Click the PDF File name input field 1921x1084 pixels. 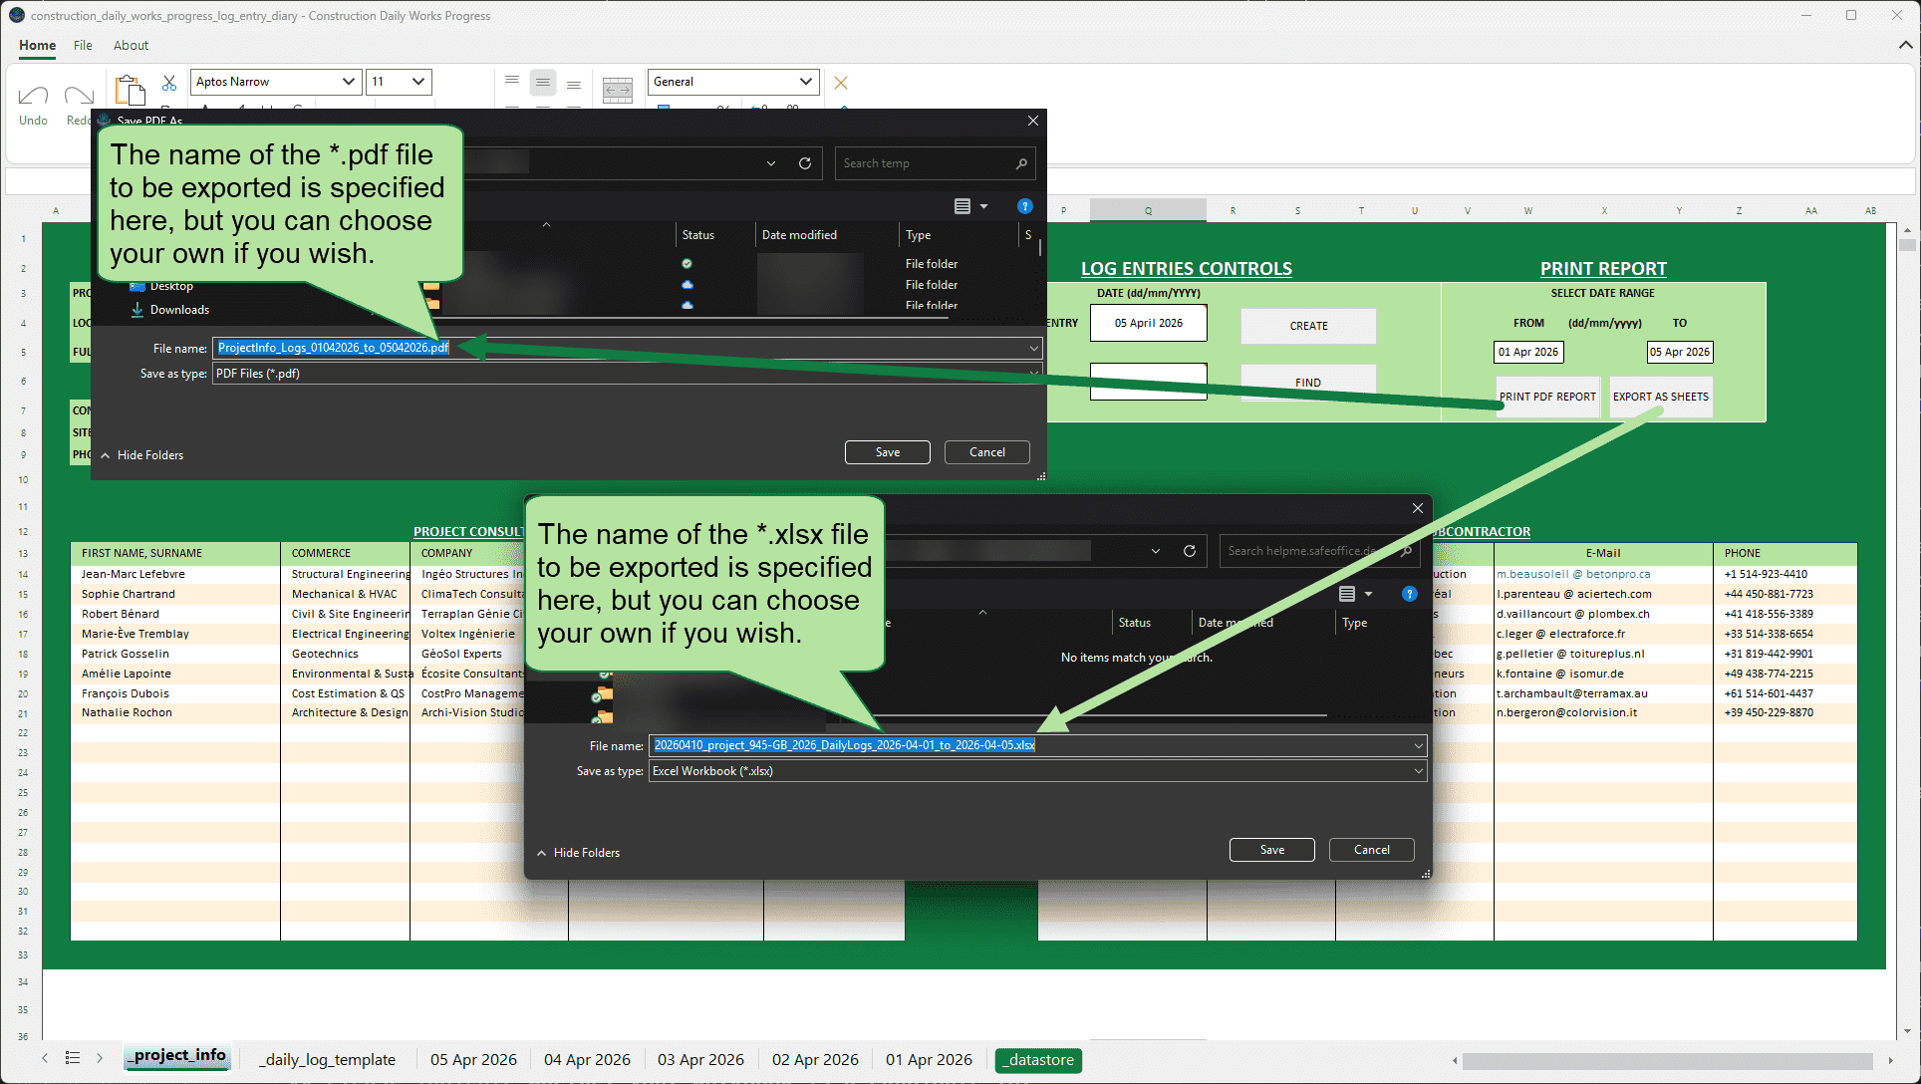(x=618, y=348)
